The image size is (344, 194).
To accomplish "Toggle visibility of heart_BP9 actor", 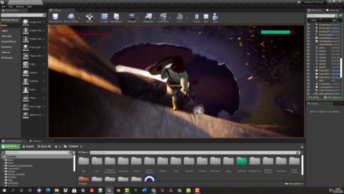I will pos(309,71).
